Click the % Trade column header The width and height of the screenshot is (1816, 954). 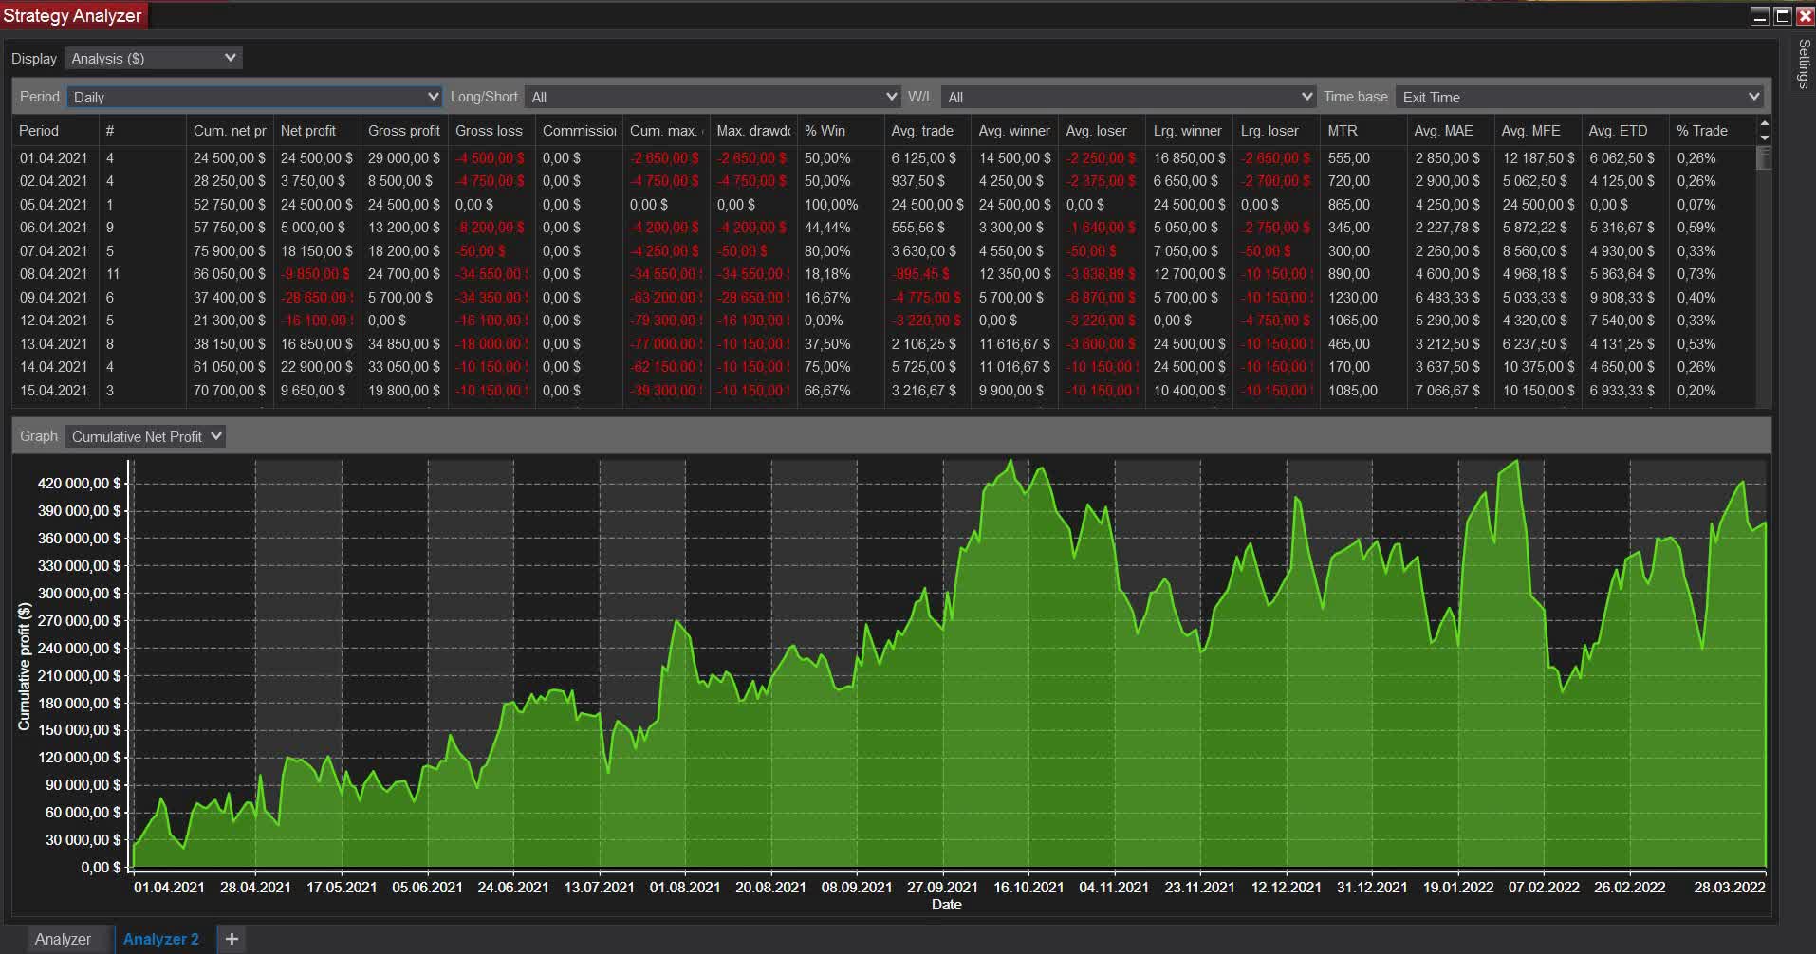(1713, 131)
